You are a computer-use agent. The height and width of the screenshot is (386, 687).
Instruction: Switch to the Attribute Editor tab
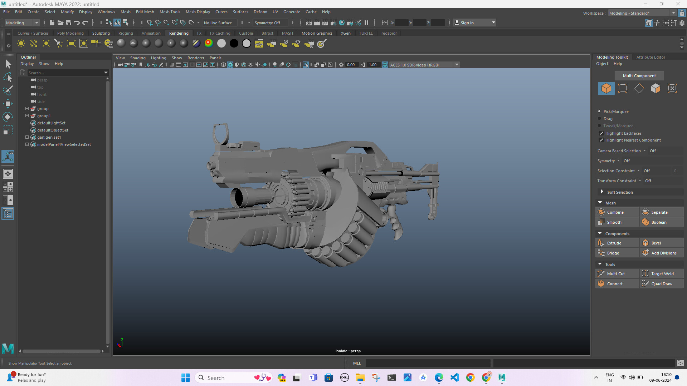click(x=651, y=57)
